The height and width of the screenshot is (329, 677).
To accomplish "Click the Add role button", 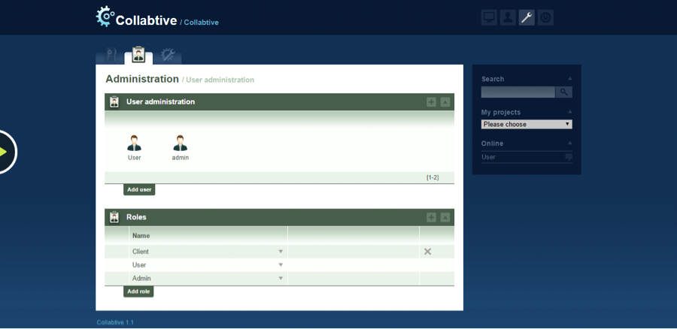I will coord(138,291).
